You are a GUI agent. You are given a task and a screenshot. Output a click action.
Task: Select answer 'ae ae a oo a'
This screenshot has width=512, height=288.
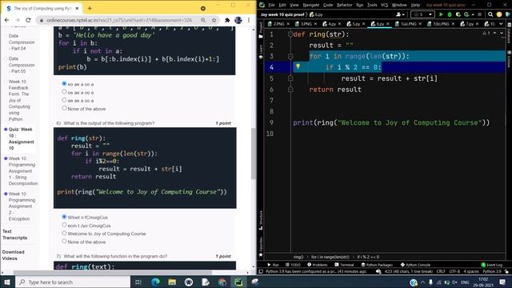(x=64, y=100)
